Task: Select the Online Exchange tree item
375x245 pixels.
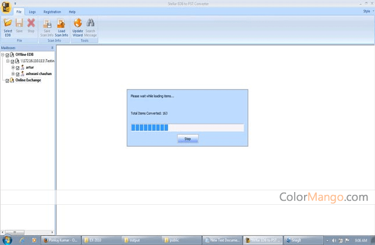Action: click(28, 80)
